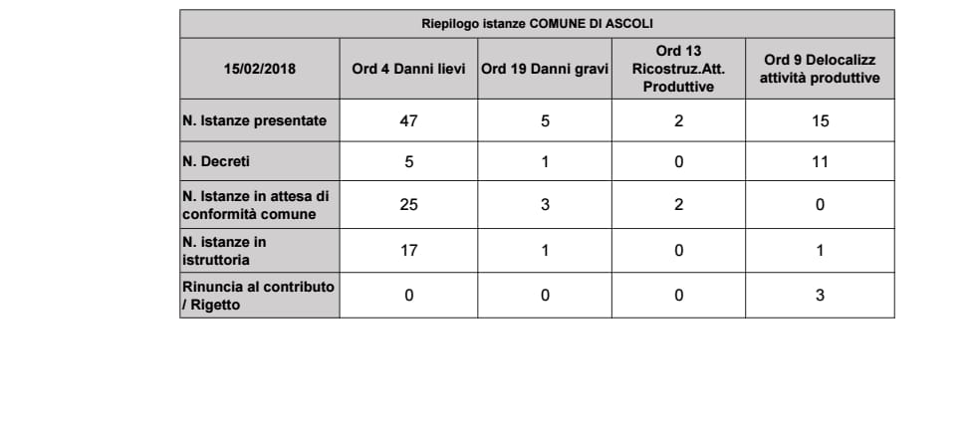Viewport: 971px width, 430px height.
Task: Select the value 15 in Istanze presentate row
Action: (820, 121)
